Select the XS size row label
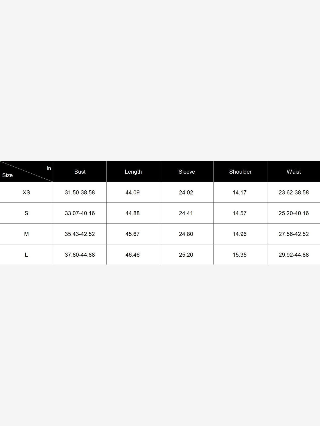320x426 pixels. pyautogui.click(x=26, y=192)
